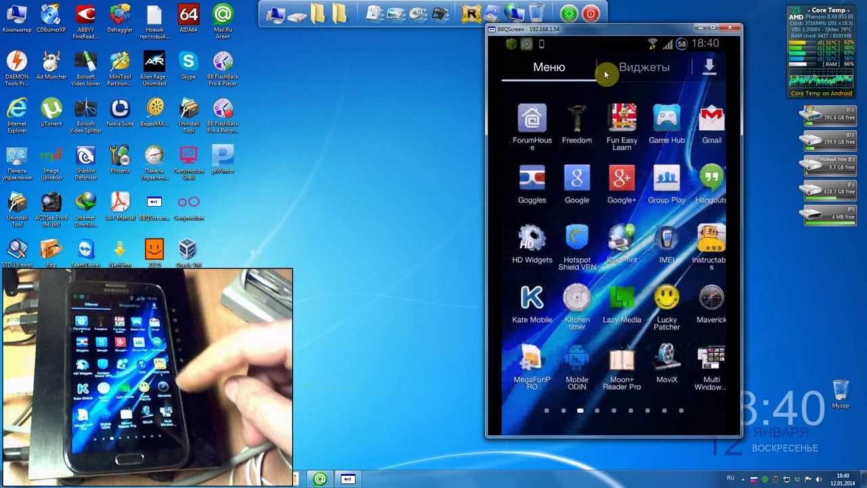867x488 pixels.
Task: Launch Hotspot Shield VPN
Action: [577, 247]
